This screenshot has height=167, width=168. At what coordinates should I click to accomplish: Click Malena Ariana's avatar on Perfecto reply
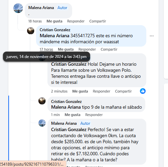[x=42, y=123]
